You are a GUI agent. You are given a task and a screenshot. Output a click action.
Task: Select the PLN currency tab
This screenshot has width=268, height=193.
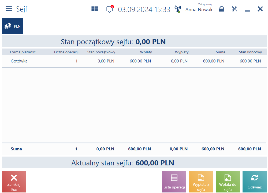(13, 26)
